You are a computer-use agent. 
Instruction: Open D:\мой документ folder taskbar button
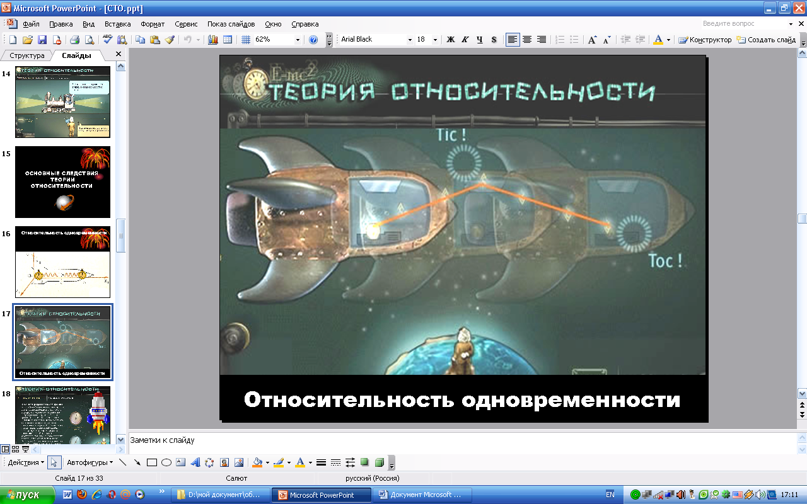pyautogui.click(x=221, y=495)
